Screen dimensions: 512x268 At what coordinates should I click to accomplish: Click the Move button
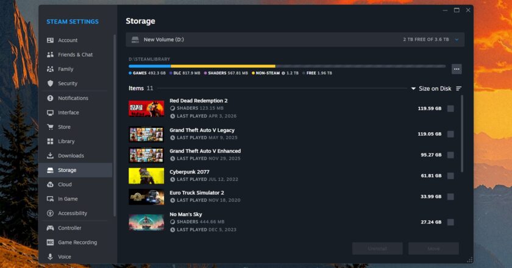point(433,249)
